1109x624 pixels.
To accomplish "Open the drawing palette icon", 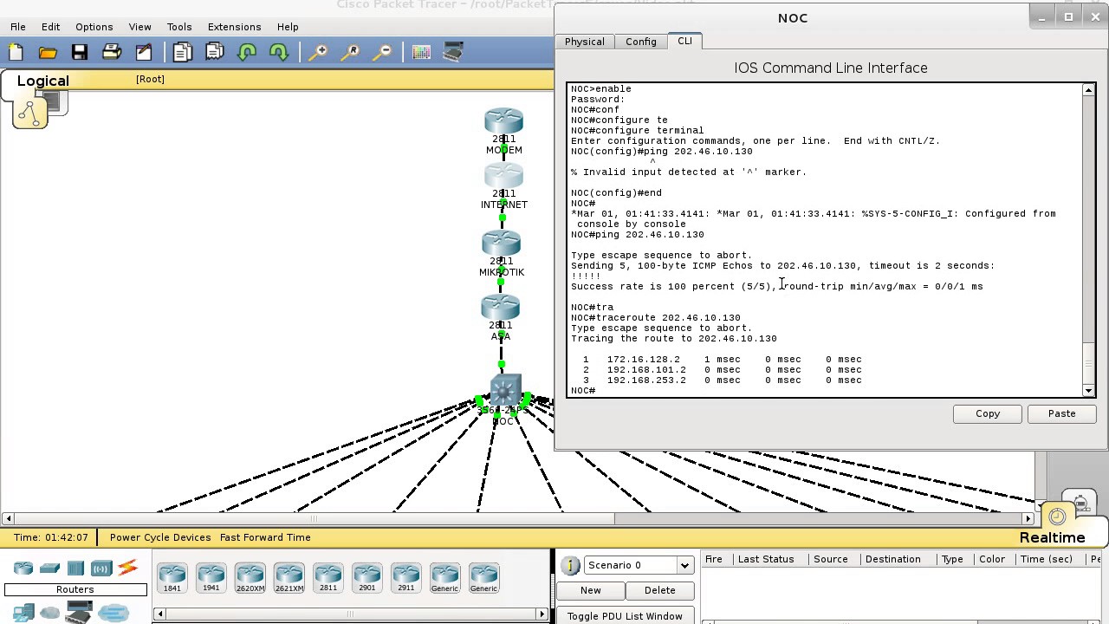I will pos(421,53).
